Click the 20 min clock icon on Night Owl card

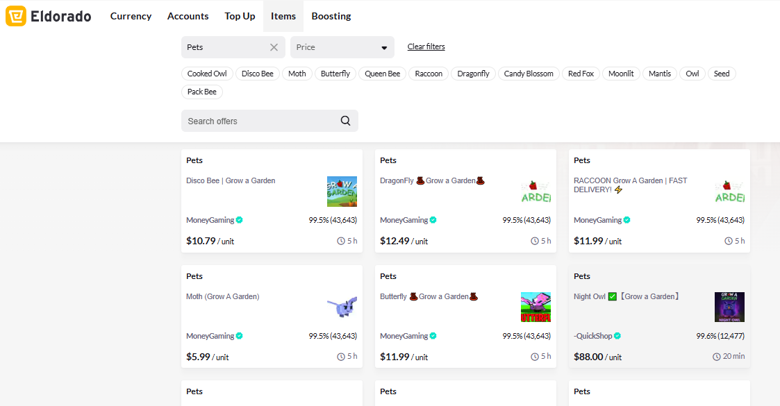click(716, 357)
